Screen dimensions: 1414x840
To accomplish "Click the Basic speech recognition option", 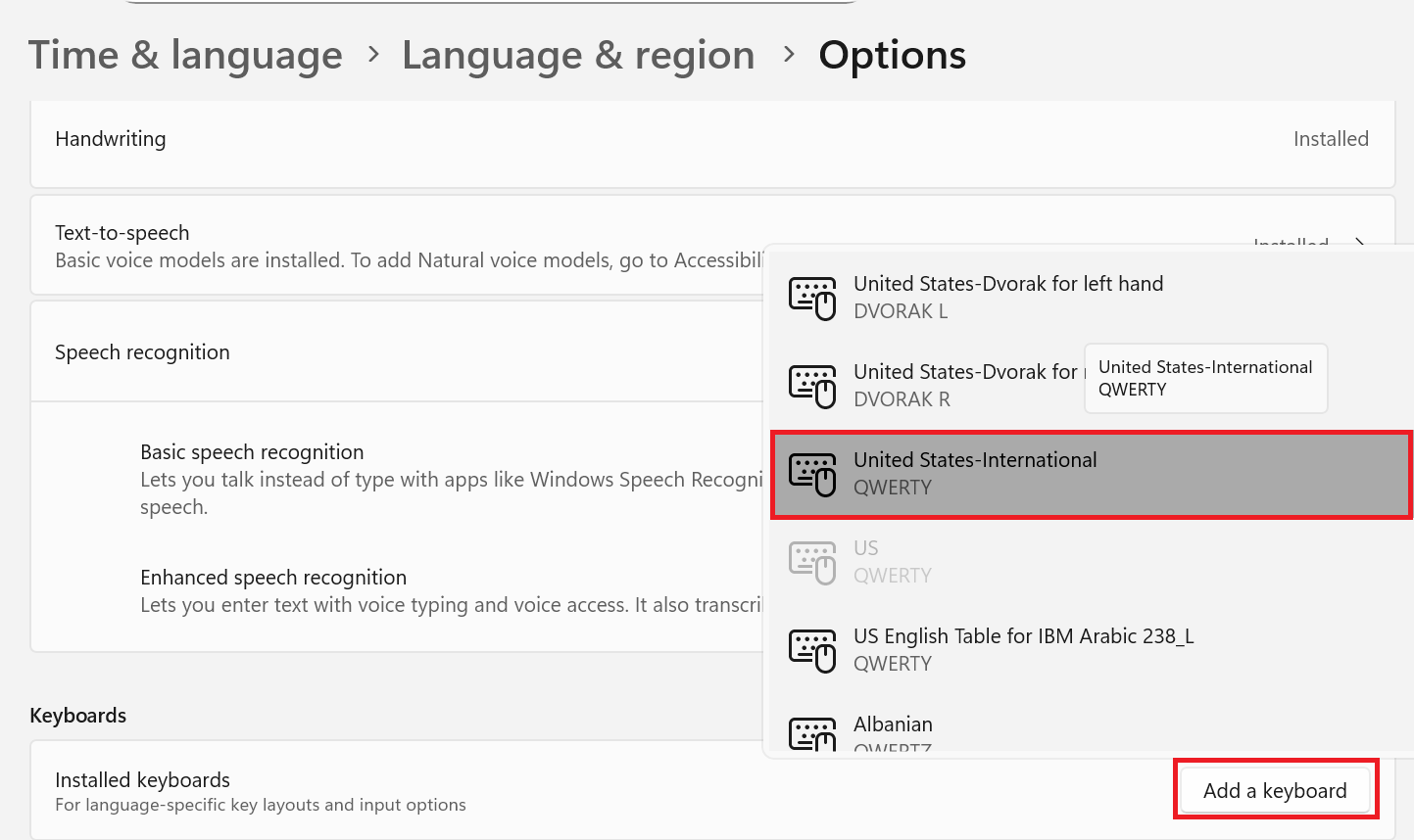I will [x=252, y=452].
